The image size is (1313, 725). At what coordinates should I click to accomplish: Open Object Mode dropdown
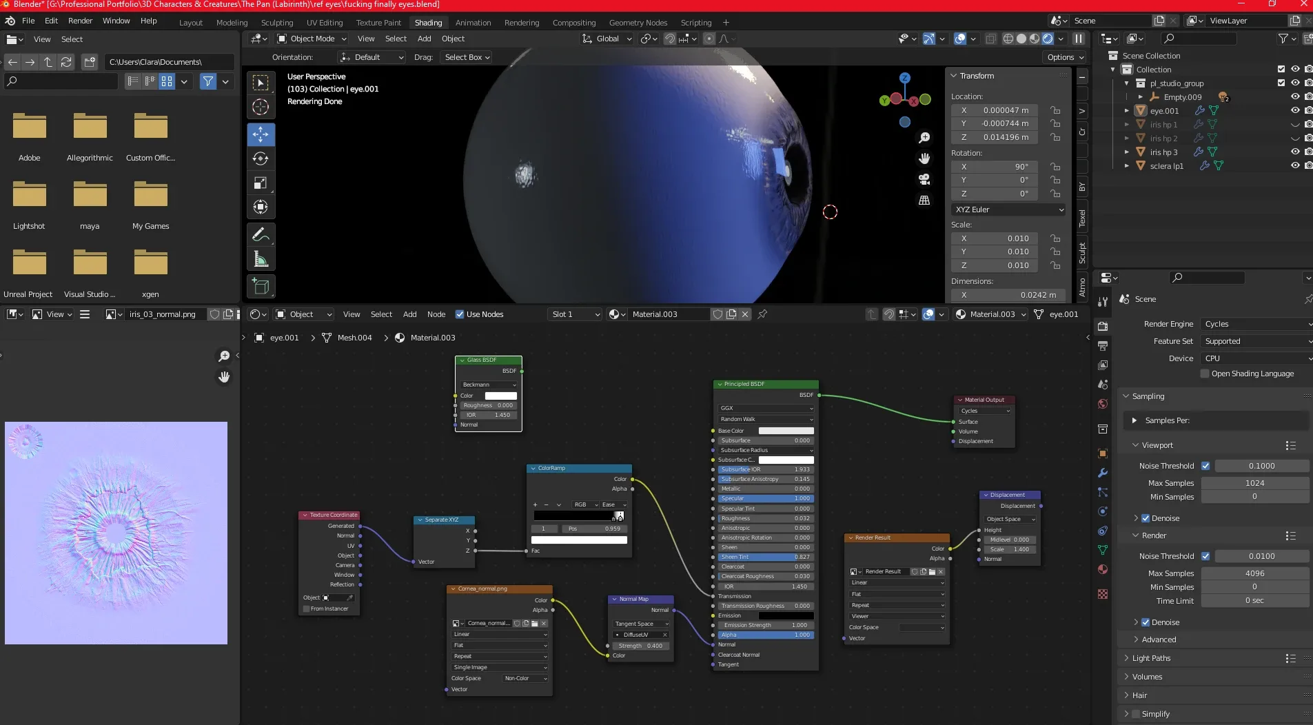[311, 39]
